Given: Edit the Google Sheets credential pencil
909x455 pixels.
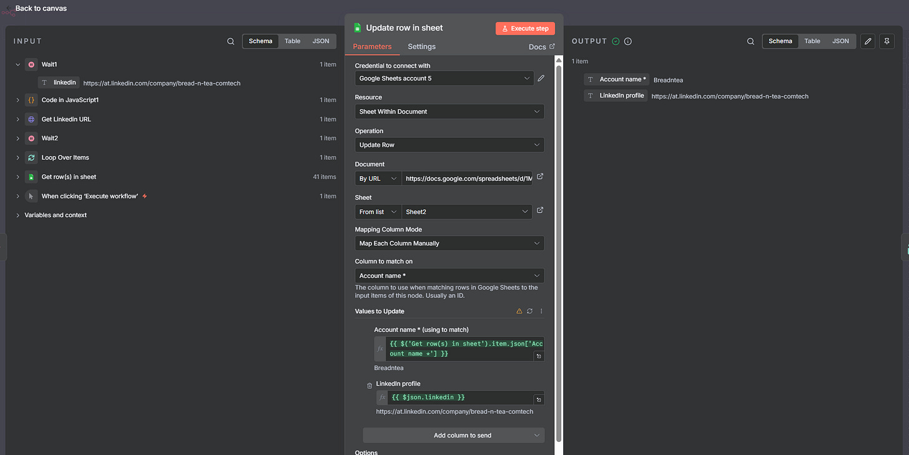Looking at the screenshot, I should point(541,78).
